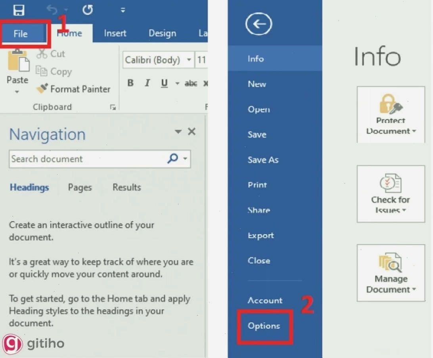The height and width of the screenshot is (358, 433).
Task: Open the Clipboard dialog launcher
Action: [113, 107]
